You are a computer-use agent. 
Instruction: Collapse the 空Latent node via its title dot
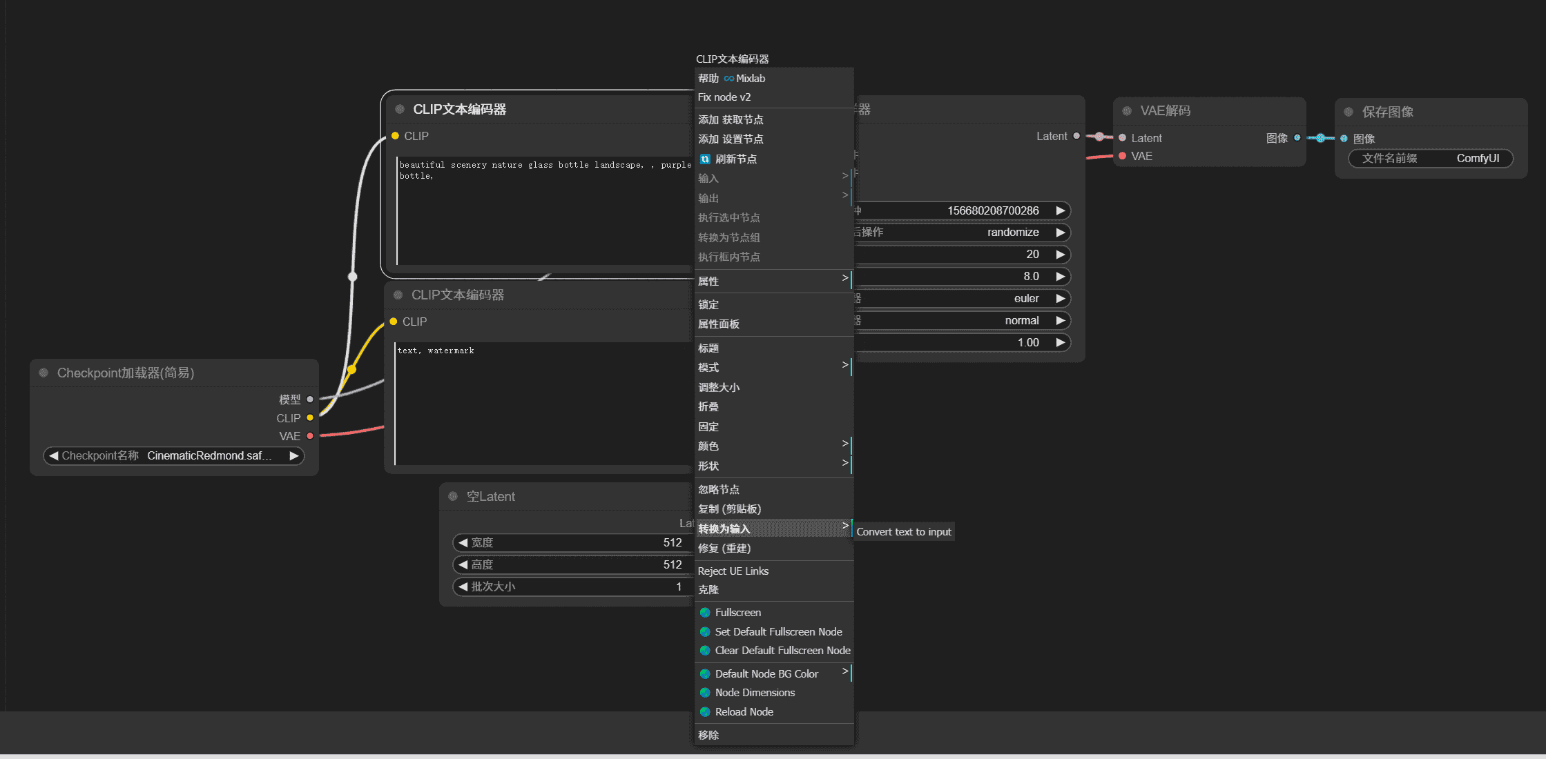tap(453, 496)
